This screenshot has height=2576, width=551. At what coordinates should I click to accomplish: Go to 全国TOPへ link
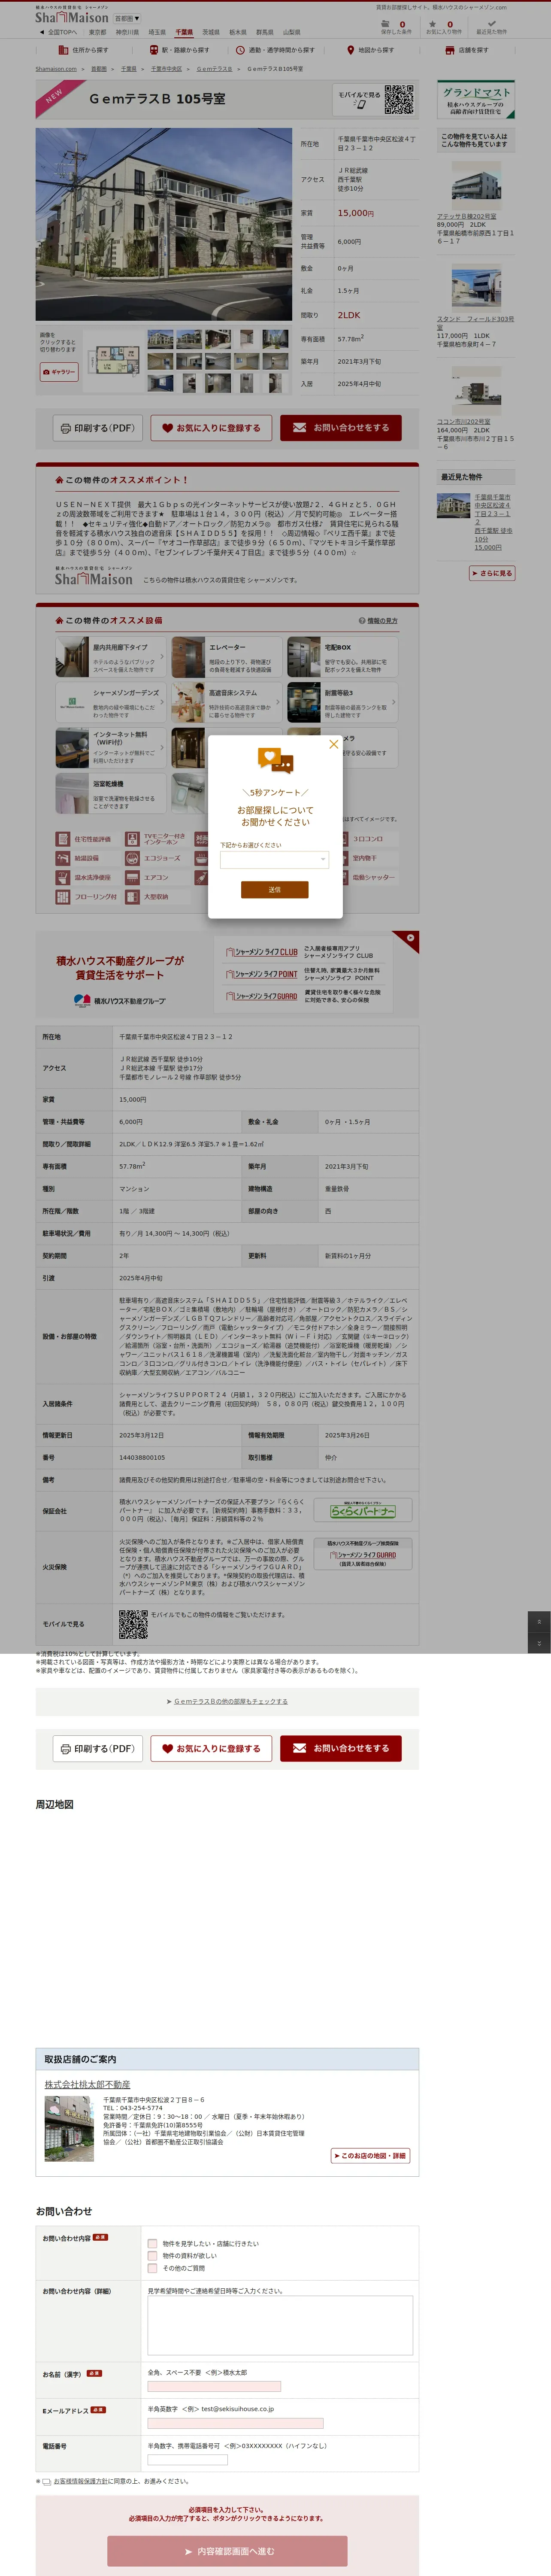point(59,32)
